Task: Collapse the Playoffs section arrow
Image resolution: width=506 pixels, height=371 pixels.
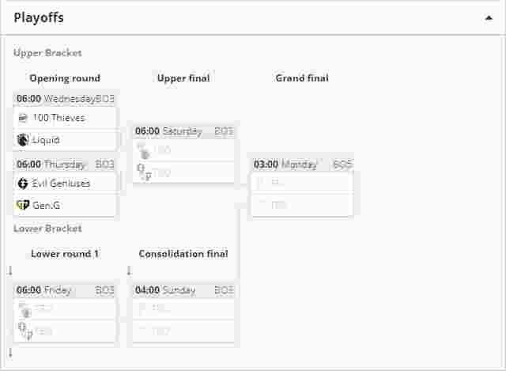Action: pyautogui.click(x=489, y=17)
